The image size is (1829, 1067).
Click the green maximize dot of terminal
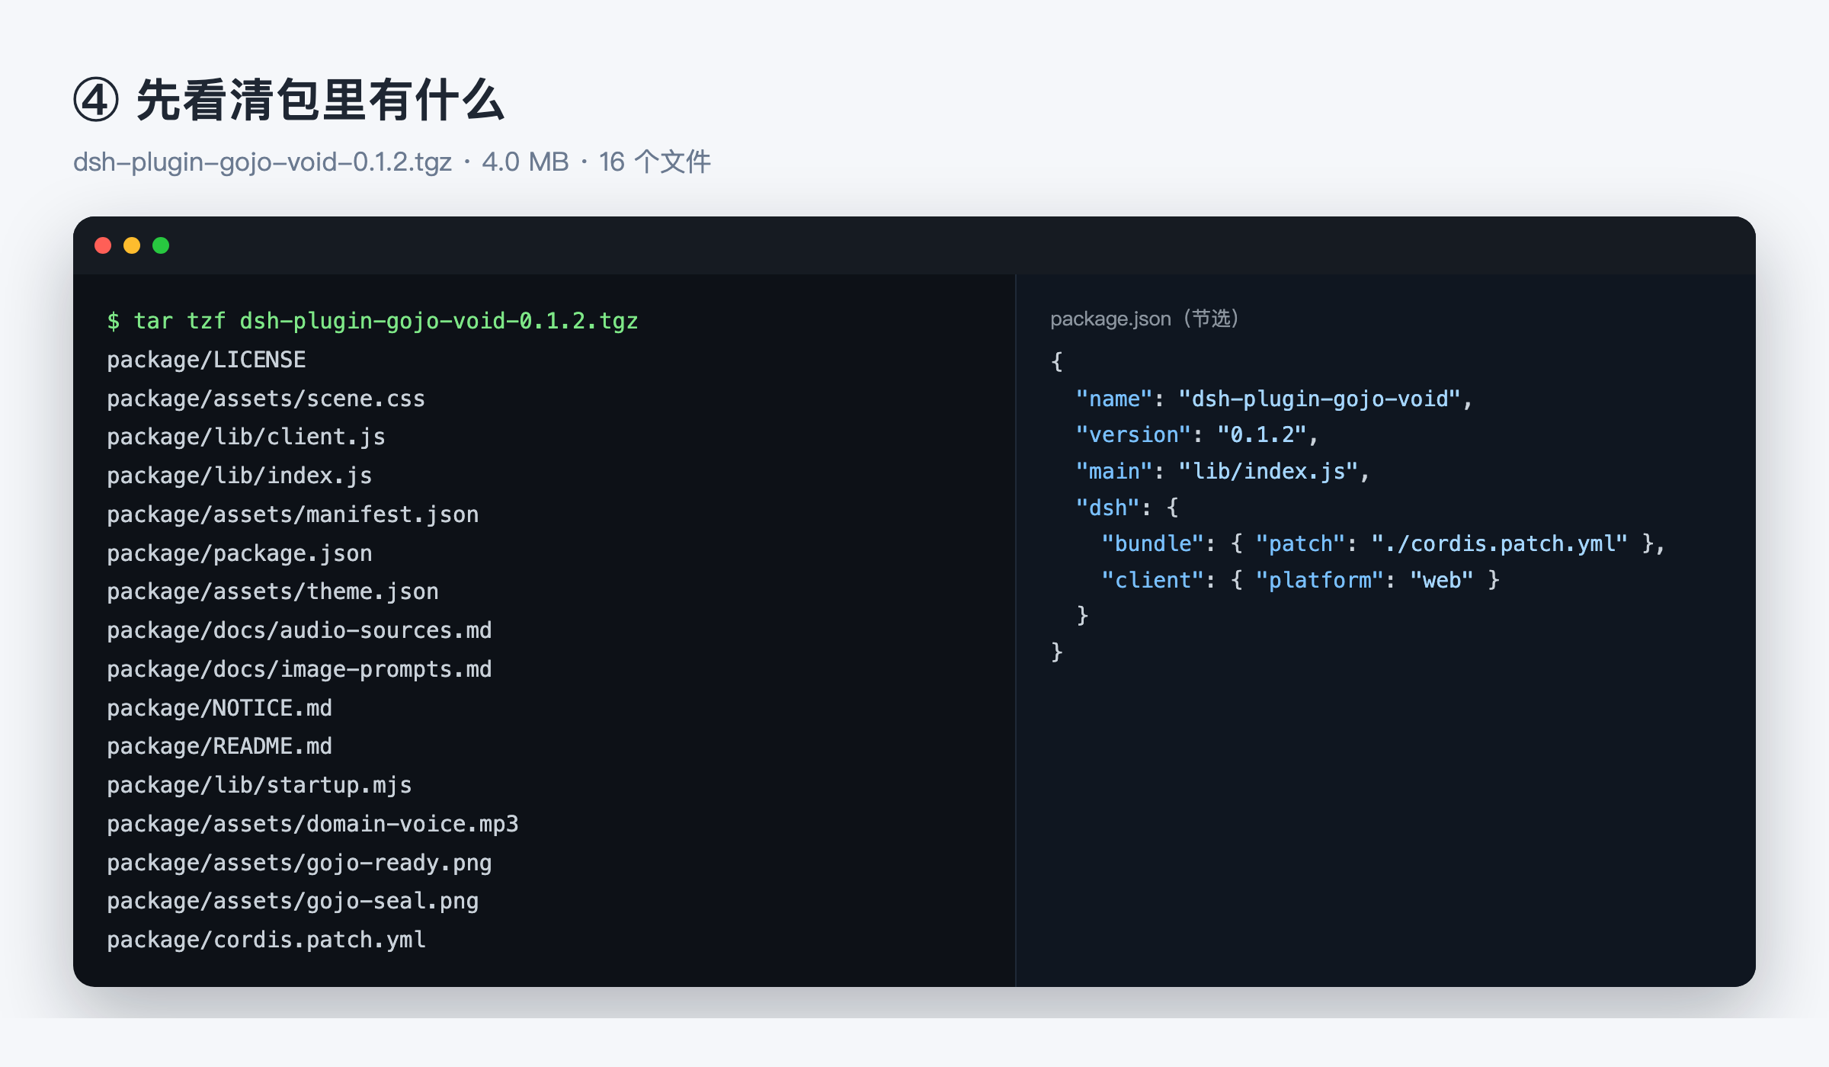coord(161,245)
